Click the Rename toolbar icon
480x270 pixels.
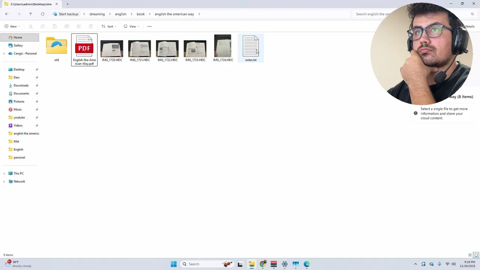pyautogui.click(x=67, y=26)
